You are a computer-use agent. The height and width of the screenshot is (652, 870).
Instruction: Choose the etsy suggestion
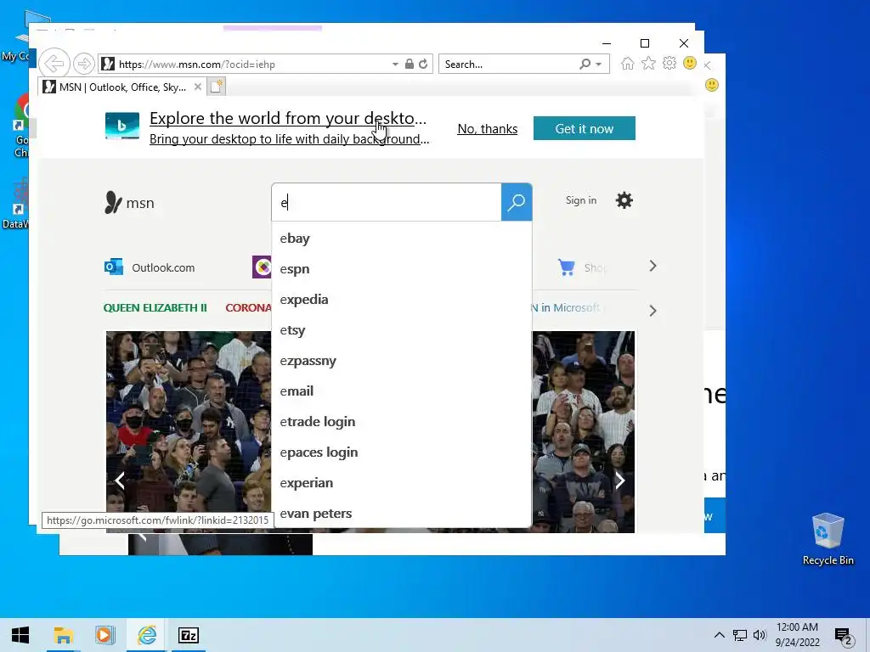click(401, 330)
